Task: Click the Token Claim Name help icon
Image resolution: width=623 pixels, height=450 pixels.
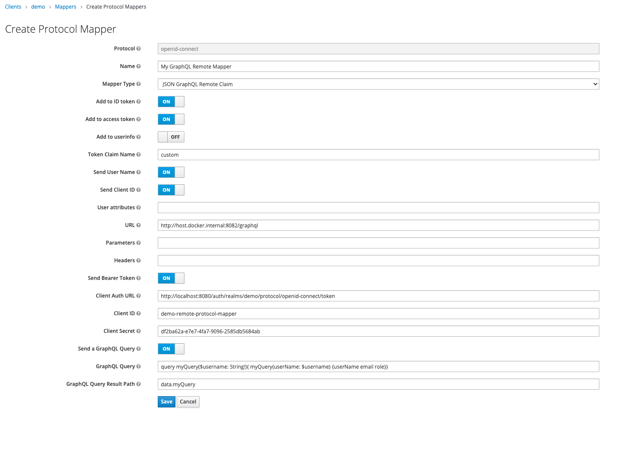Action: tap(138, 155)
